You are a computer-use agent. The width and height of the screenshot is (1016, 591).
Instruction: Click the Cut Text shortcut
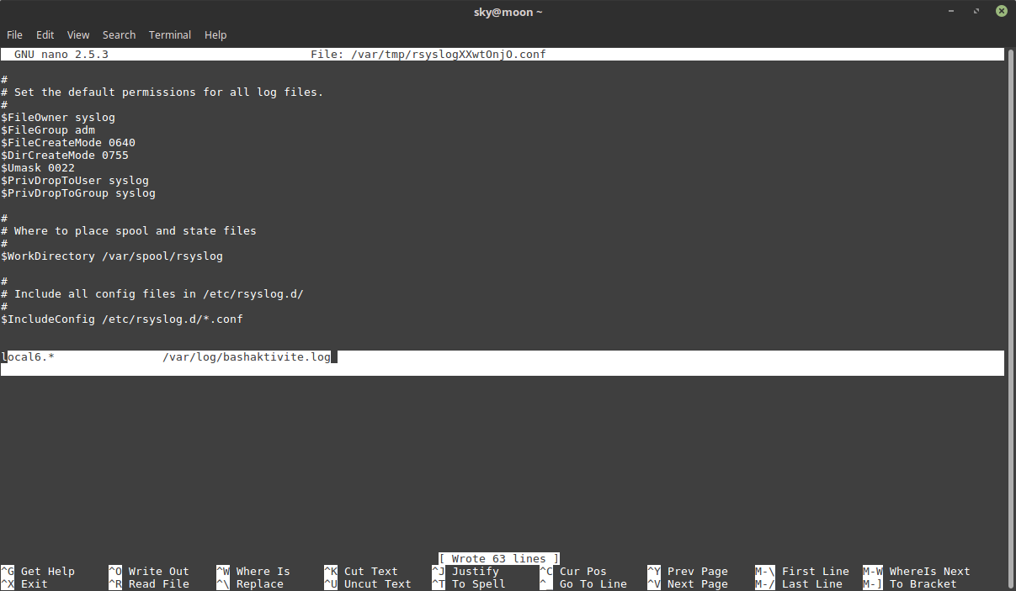(x=359, y=571)
